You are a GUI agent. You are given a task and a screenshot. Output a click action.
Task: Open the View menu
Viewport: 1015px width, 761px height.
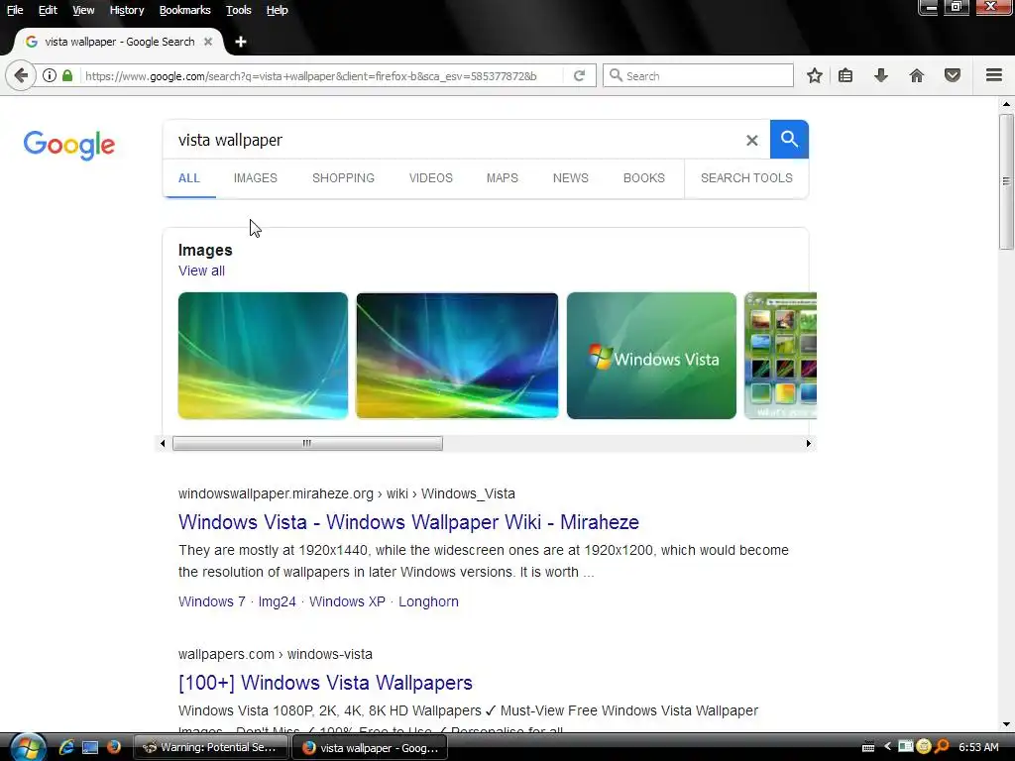[83, 10]
